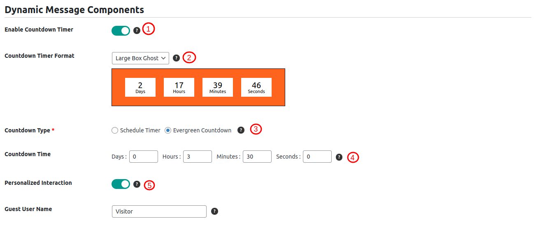Select the Schedule Timer radio option
This screenshot has height=225, width=535.
[x=115, y=130]
